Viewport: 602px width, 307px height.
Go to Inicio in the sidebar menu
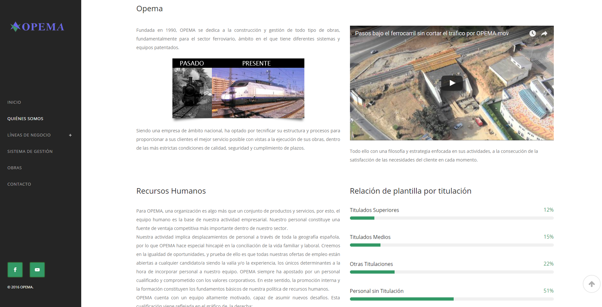(14, 102)
